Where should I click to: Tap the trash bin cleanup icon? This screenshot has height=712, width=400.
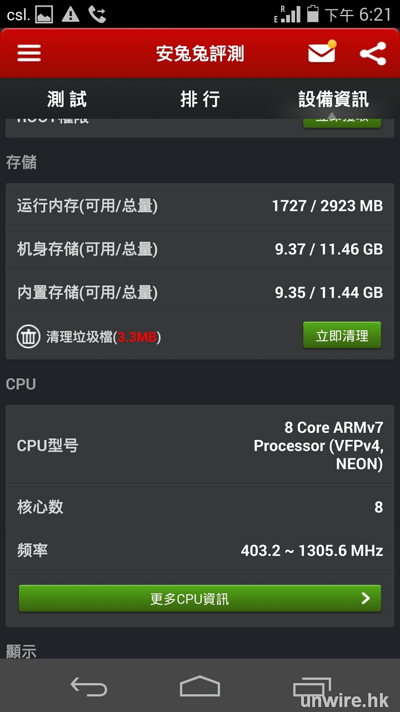coord(28,337)
